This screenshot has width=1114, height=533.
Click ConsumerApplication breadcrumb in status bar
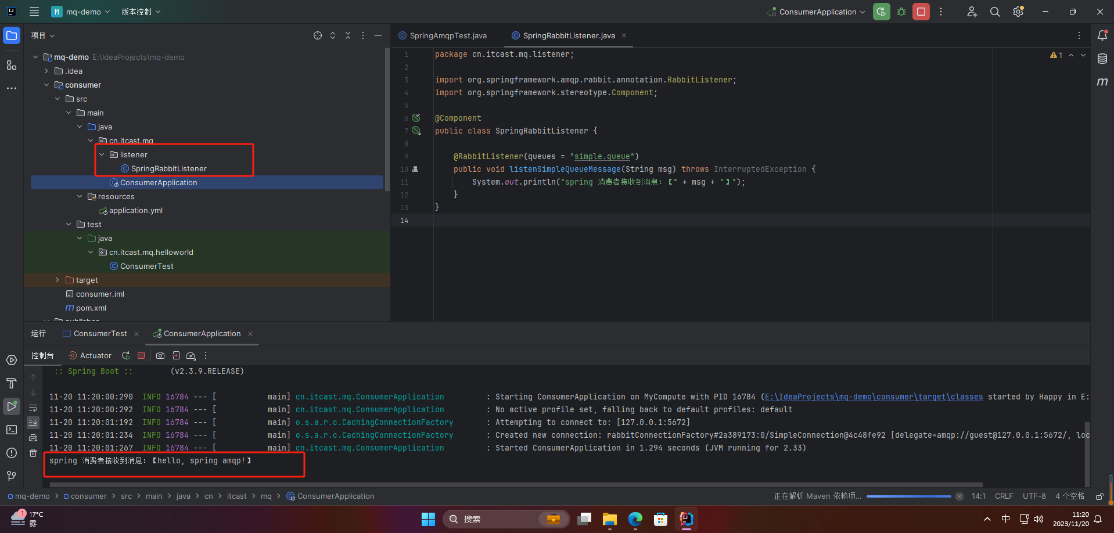pyautogui.click(x=330, y=496)
